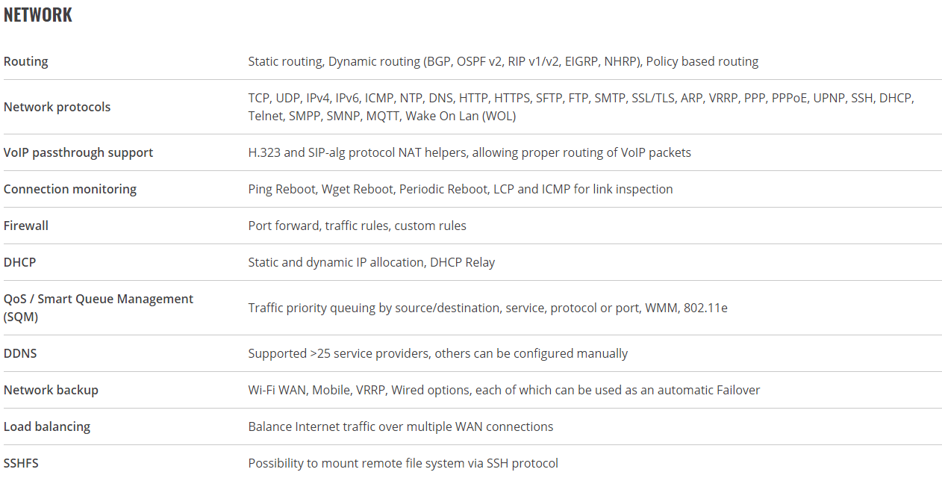Select the VoIP passthrough support label
942x481 pixels.
[78, 152]
